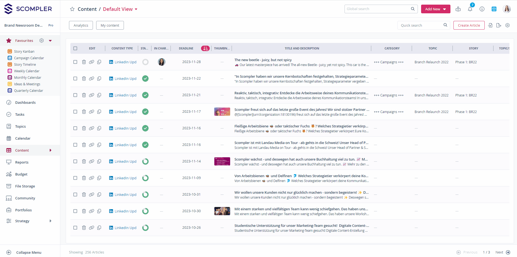Select all articles with header checkbox
Image resolution: width=517 pixels, height=257 pixels.
75,48
